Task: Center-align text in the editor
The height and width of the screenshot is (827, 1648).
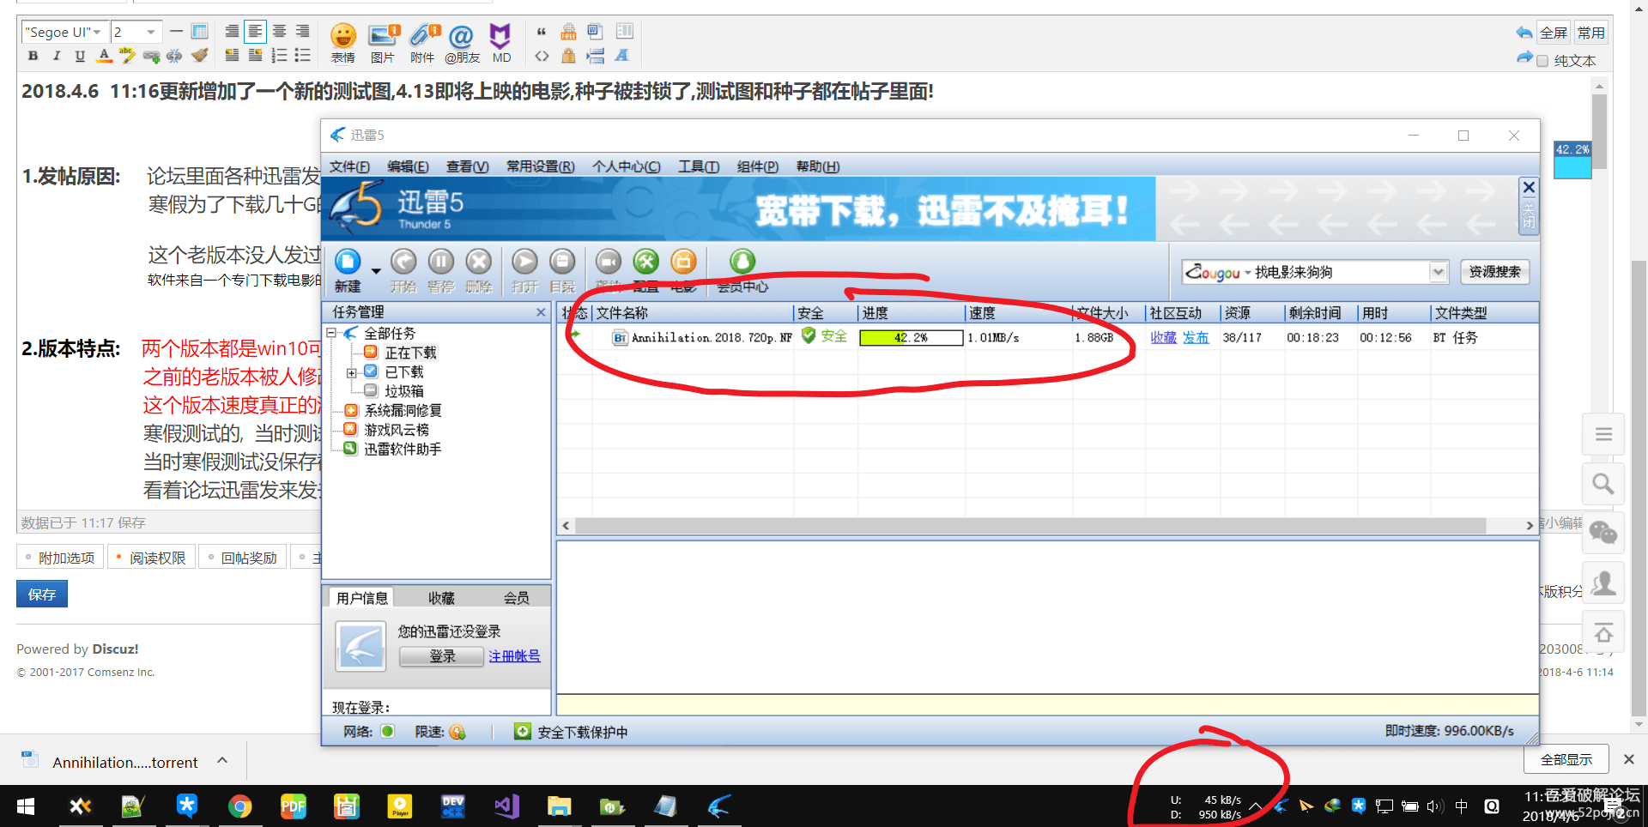Action: (x=279, y=32)
